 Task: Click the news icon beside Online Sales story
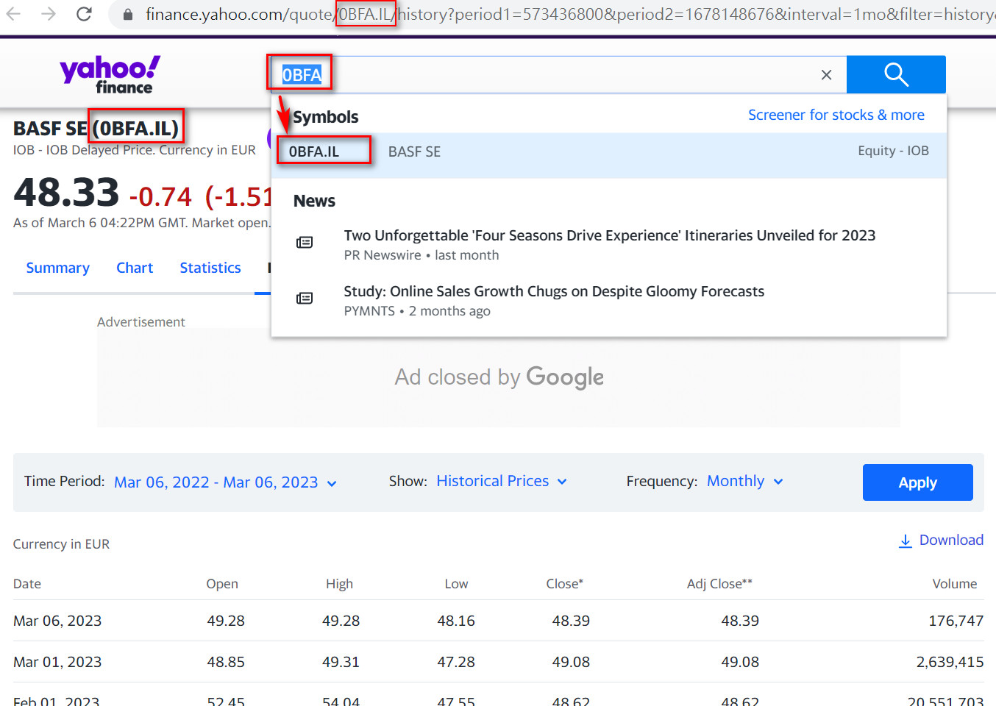[x=305, y=299]
